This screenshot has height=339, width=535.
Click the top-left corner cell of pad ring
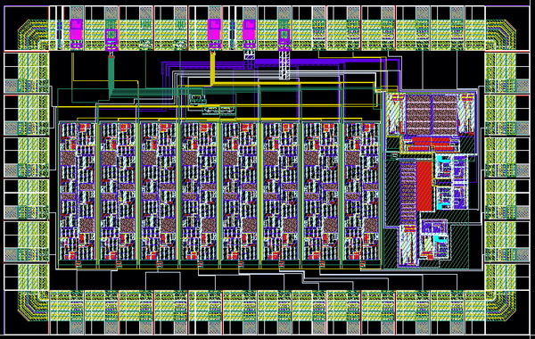click(x=33, y=35)
